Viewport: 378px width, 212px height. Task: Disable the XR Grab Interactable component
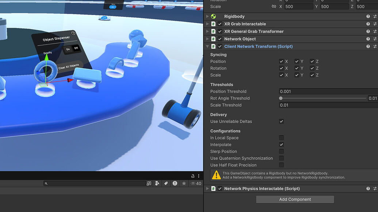219,24
